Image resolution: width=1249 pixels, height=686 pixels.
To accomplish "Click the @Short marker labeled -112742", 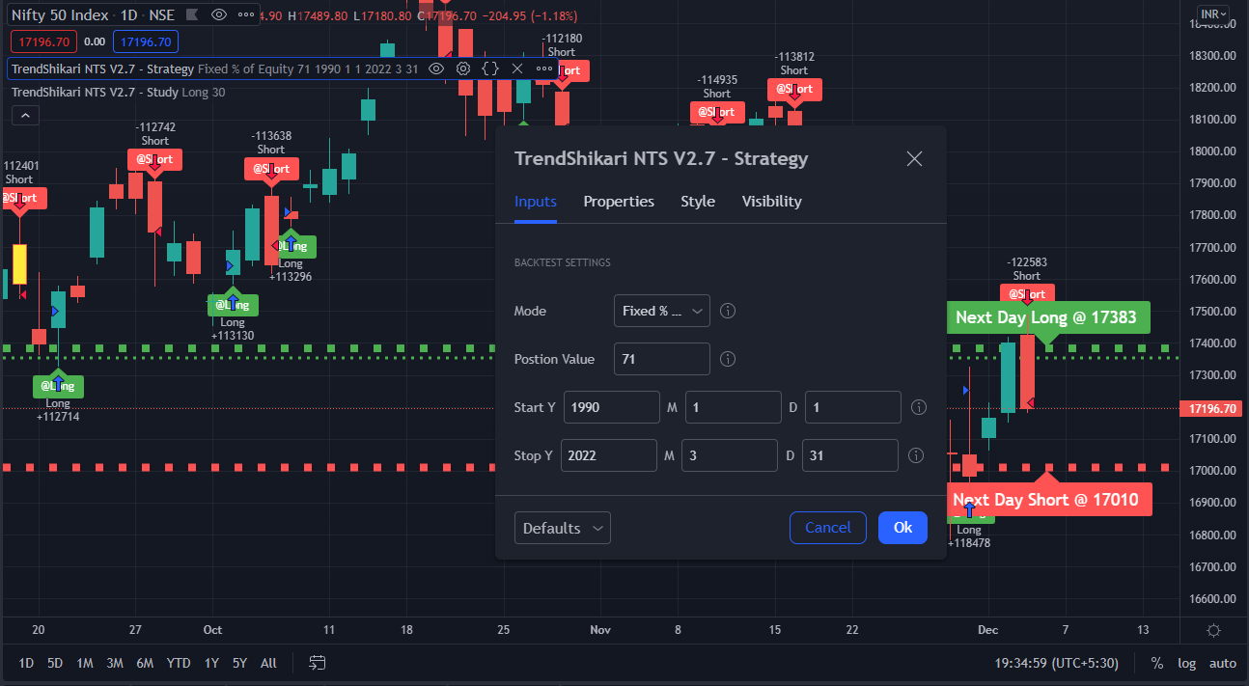I will click(154, 159).
